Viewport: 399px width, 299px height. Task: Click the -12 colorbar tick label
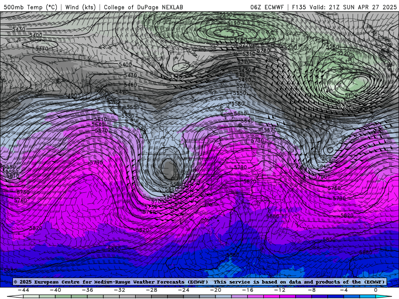[x=280, y=290]
